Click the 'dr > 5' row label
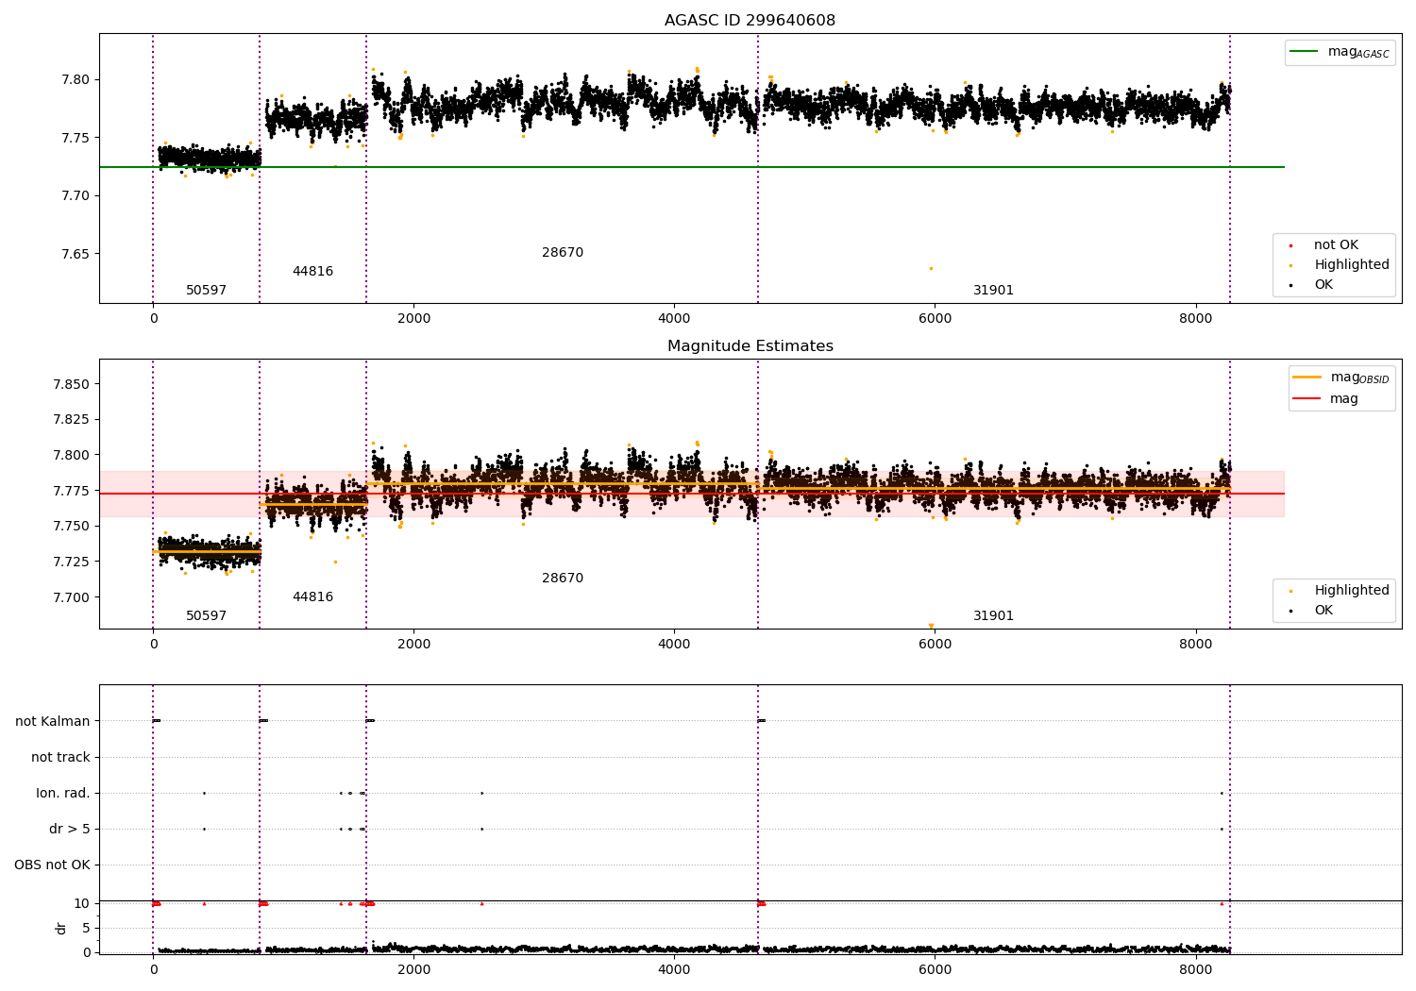This screenshot has height=991, width=1416. tap(70, 829)
